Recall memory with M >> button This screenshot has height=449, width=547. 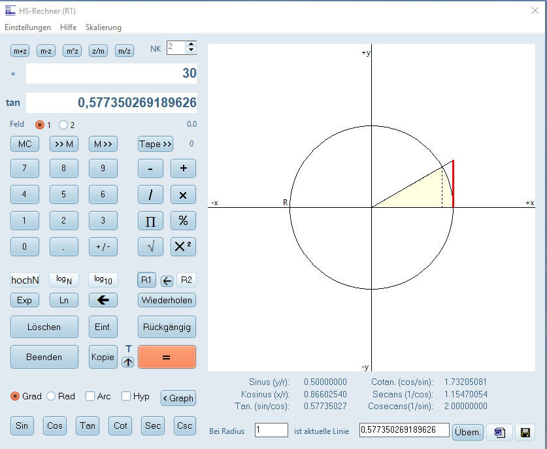point(103,144)
